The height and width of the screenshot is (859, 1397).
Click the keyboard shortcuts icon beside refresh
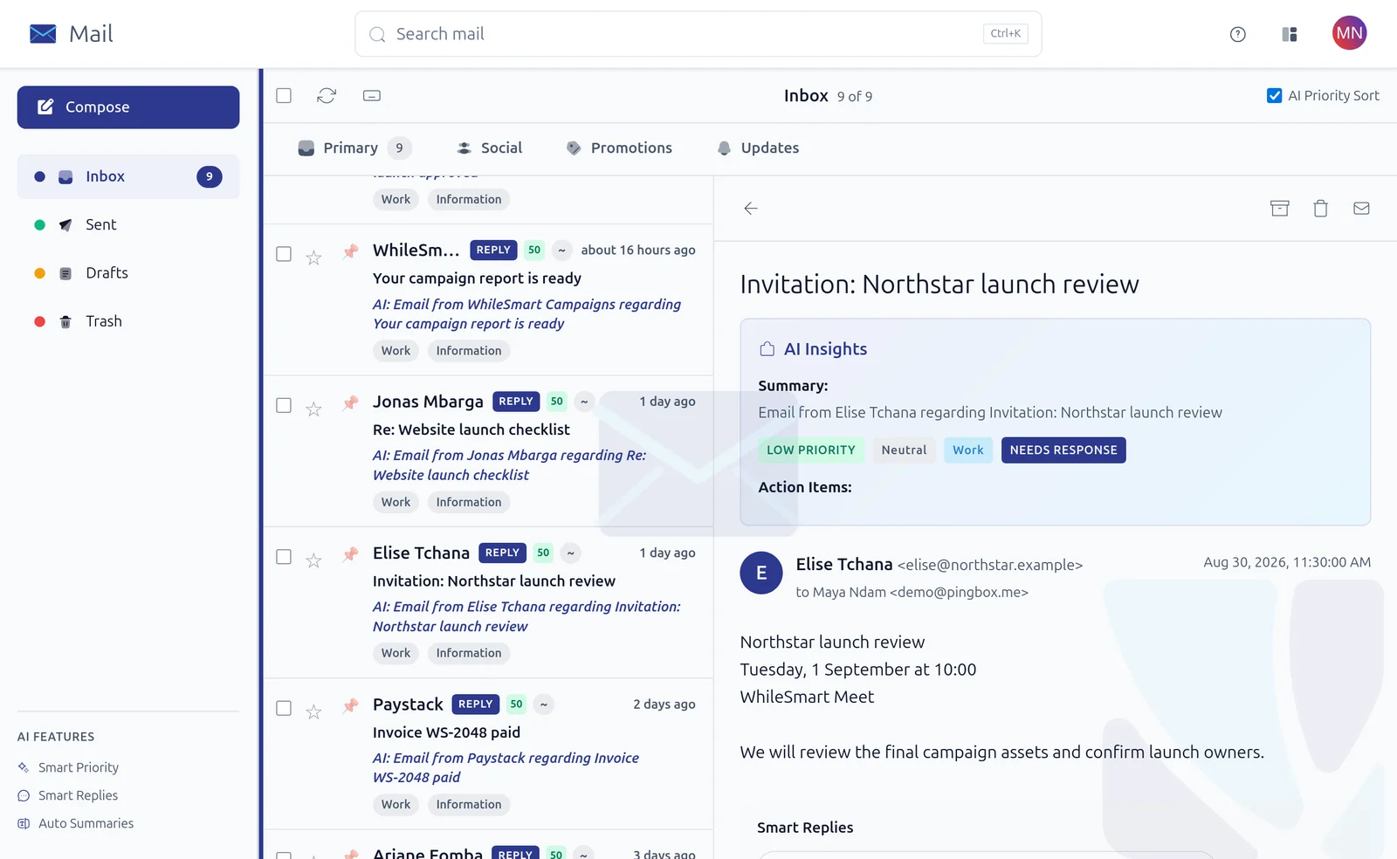(x=372, y=96)
